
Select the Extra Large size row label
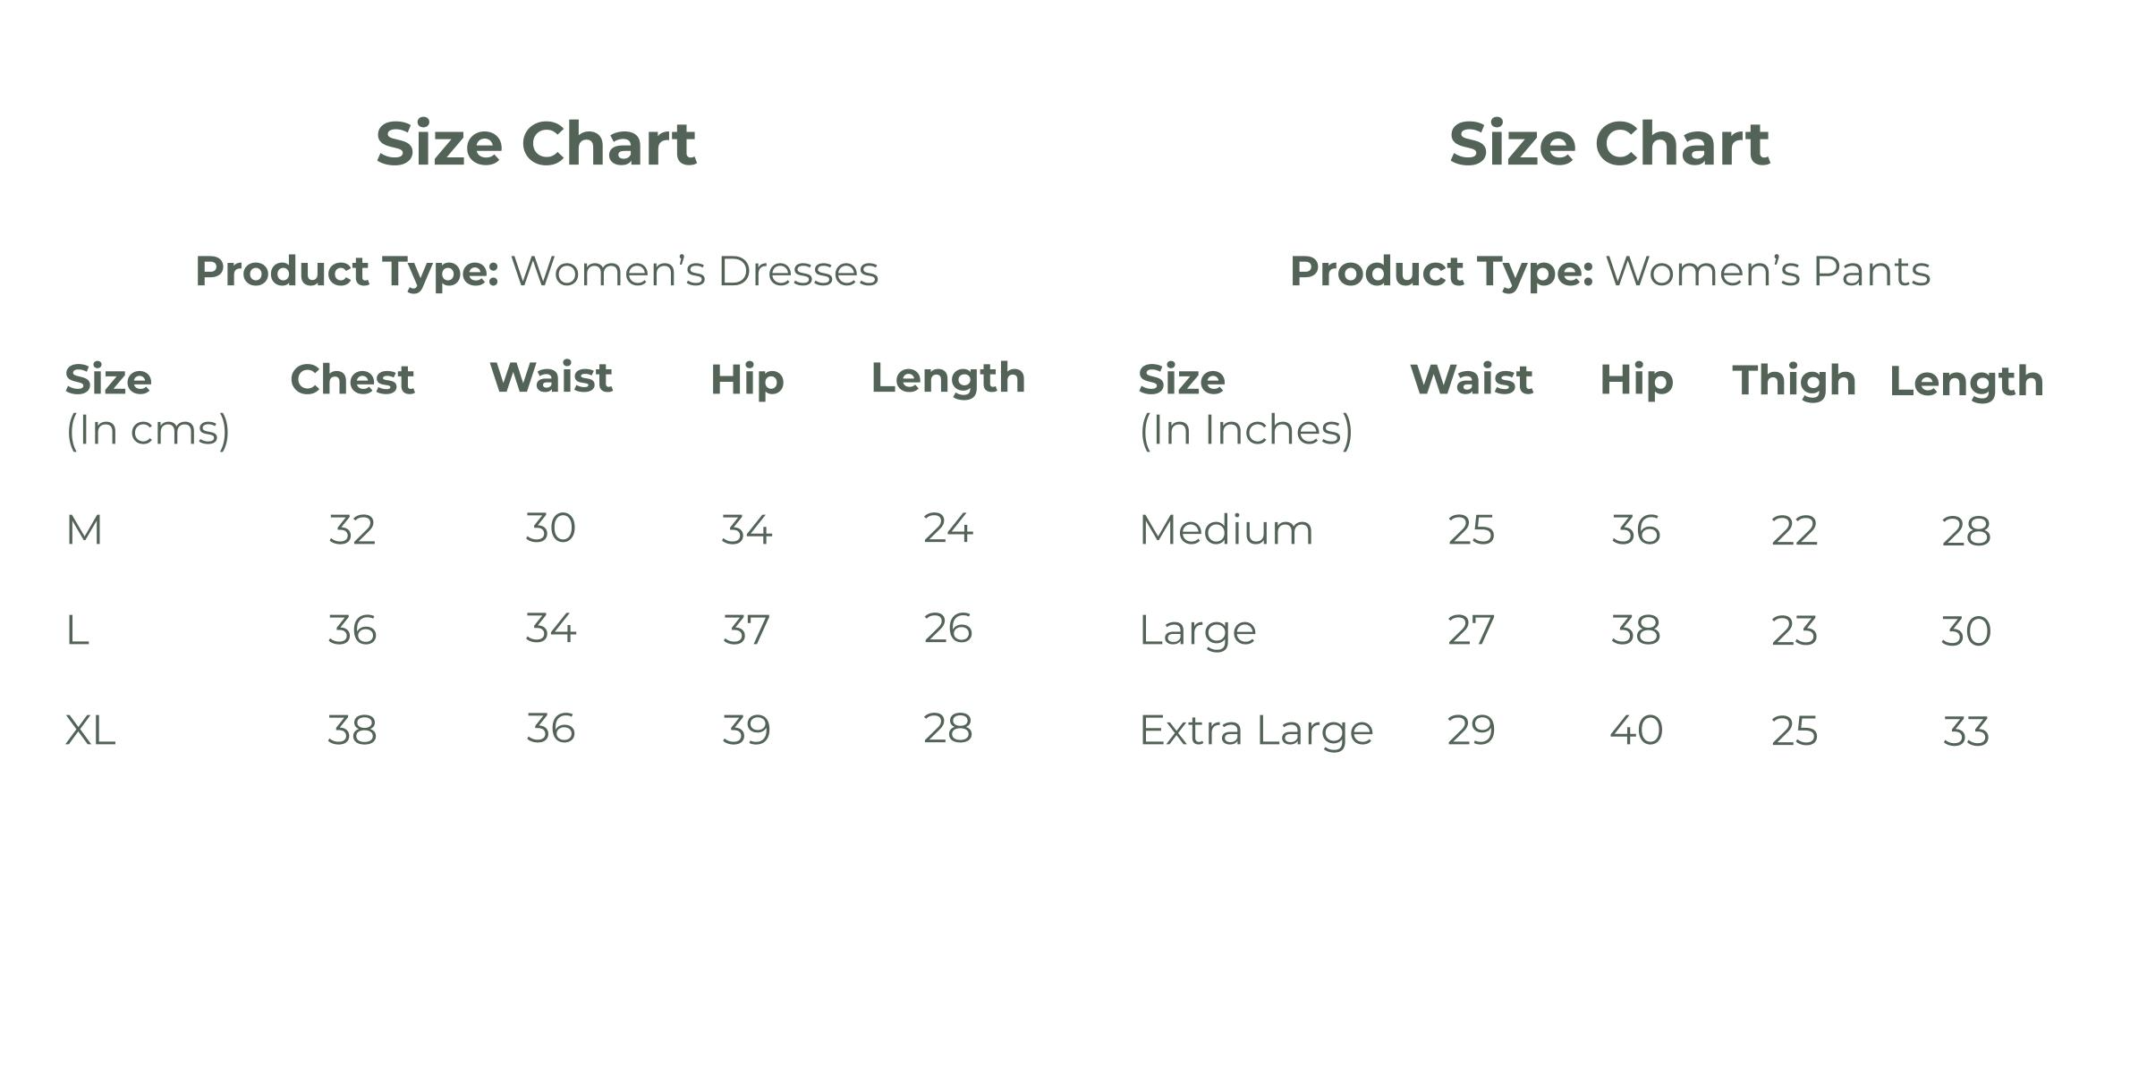(x=1256, y=731)
